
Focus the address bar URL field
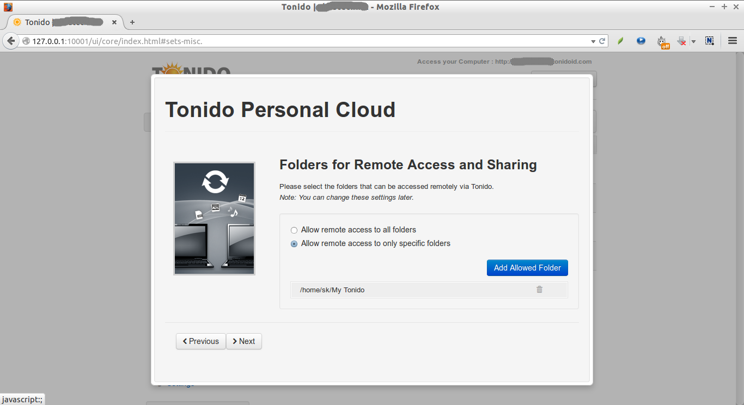point(310,41)
